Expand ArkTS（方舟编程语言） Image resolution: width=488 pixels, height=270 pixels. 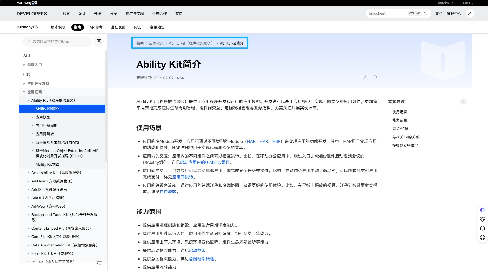(x=28, y=190)
